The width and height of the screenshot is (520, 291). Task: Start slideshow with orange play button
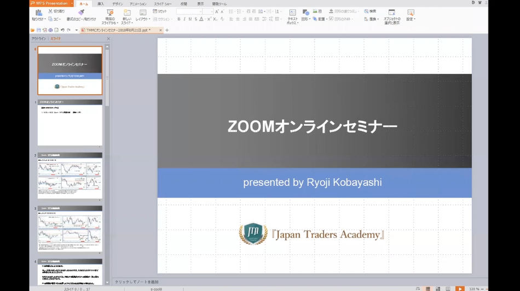click(460, 288)
